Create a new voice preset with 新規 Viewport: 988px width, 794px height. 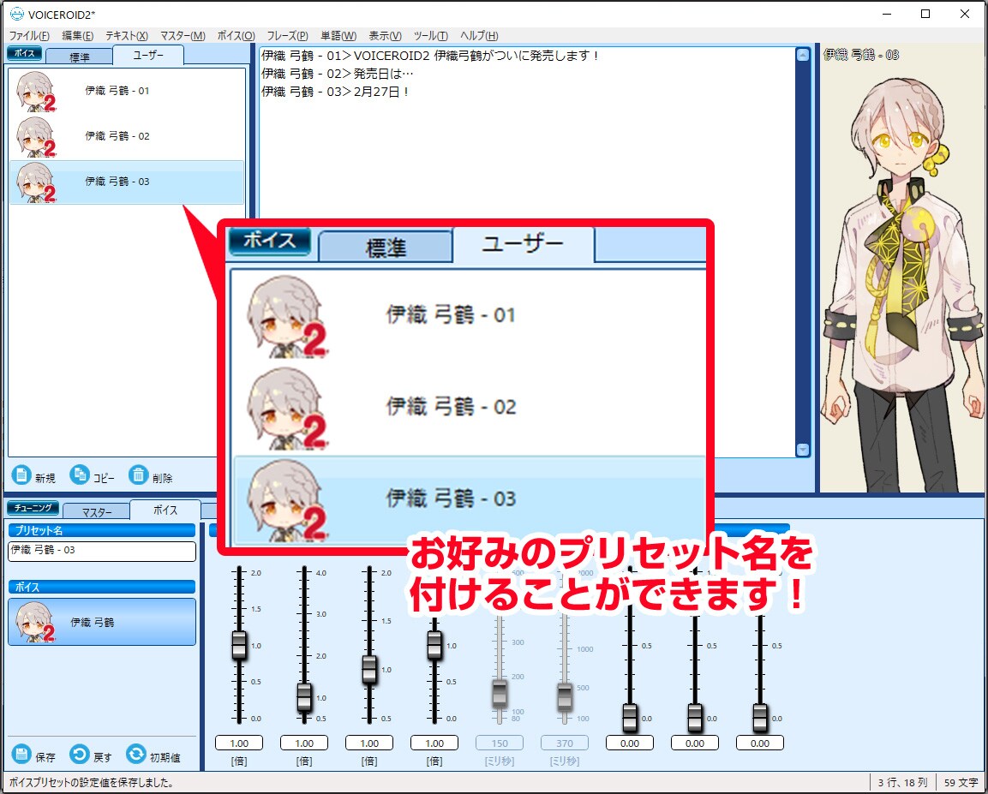coord(33,475)
